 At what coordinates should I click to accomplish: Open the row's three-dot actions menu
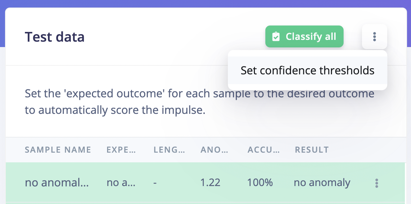[x=376, y=183]
